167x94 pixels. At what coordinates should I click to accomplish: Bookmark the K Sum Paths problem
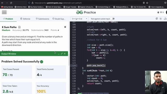point(19,27)
